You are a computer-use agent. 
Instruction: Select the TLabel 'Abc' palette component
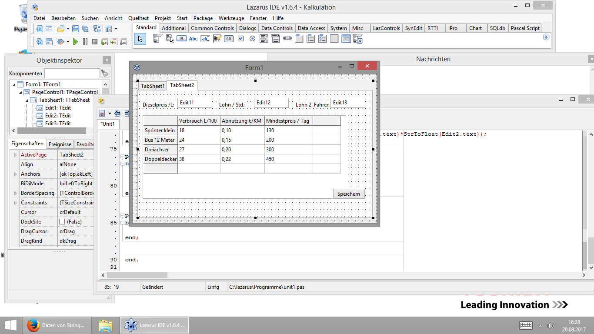[193, 39]
